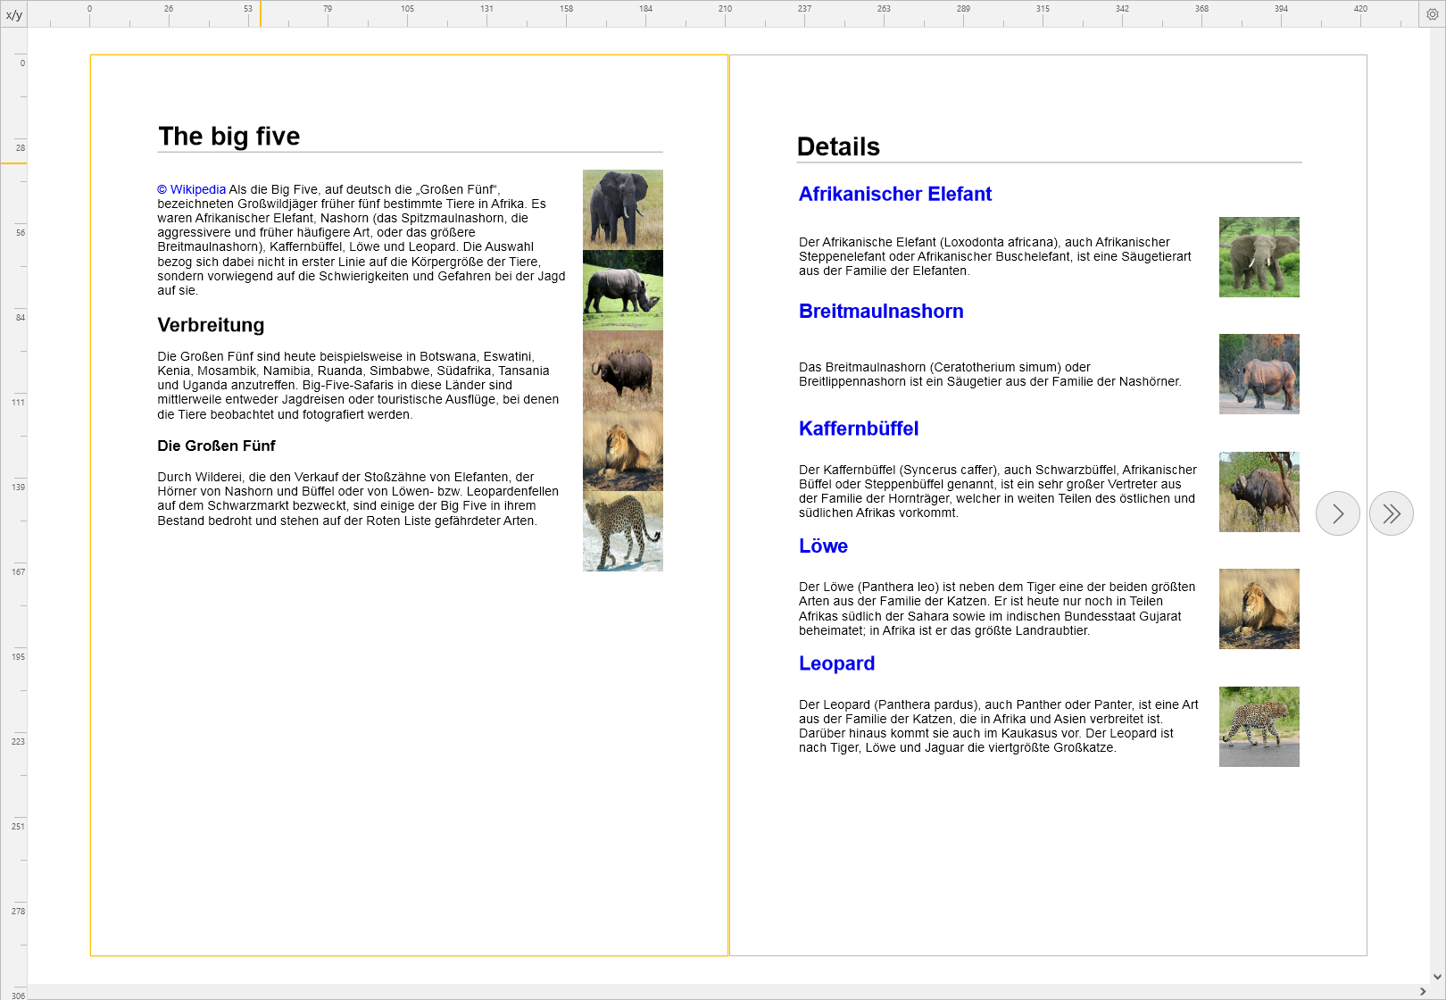The height and width of the screenshot is (1000, 1446).
Task: Click the Verbreitung subheading text
Action: pos(211,325)
